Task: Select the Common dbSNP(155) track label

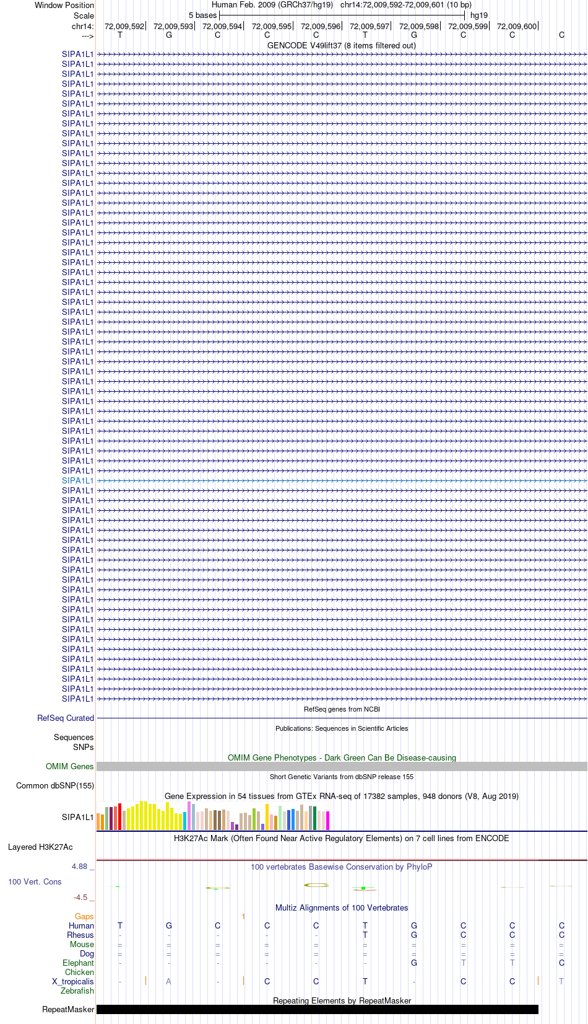Action: [x=55, y=785]
